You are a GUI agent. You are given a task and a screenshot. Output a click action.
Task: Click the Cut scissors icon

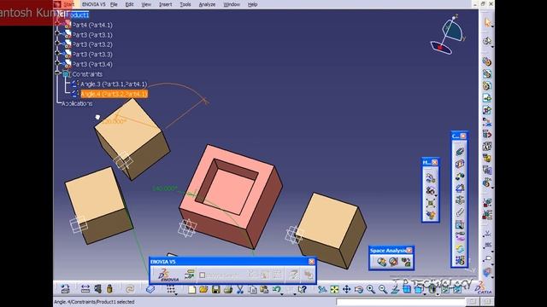point(240,289)
